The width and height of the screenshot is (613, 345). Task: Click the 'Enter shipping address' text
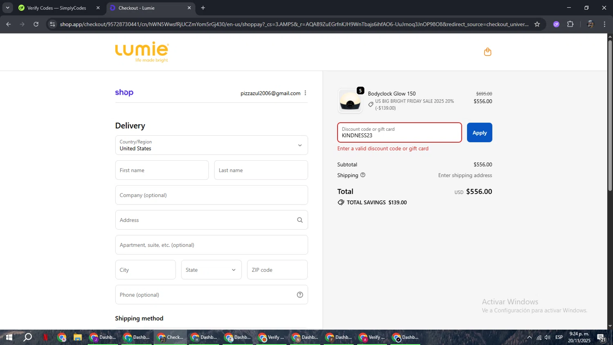(465, 175)
